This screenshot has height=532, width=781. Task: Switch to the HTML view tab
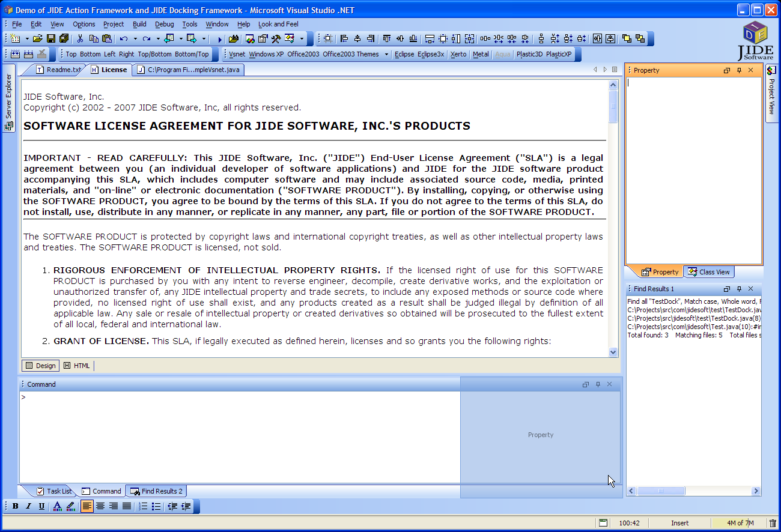coord(76,366)
